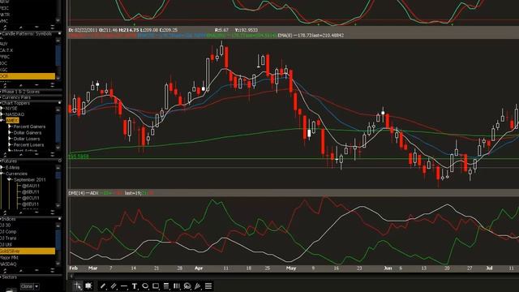Select the horizontal retracement levels tool

click(x=166, y=286)
